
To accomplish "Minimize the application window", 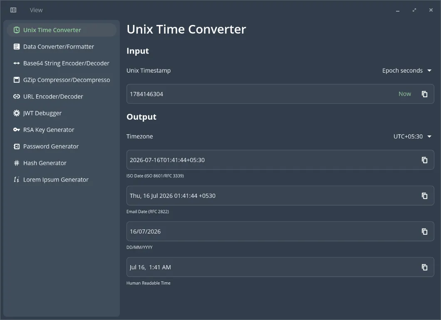I will click(398, 10).
